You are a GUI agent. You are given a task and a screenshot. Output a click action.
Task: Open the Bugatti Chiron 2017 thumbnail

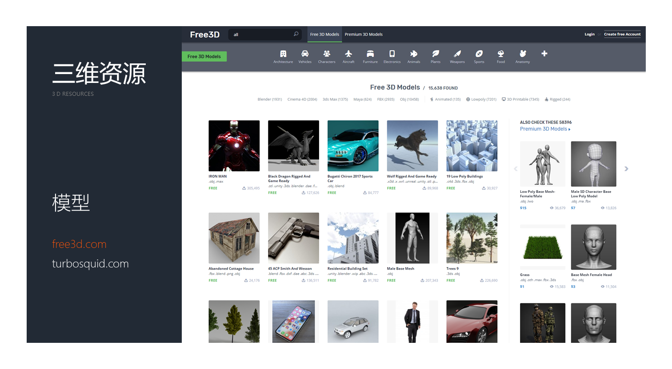pyautogui.click(x=353, y=146)
